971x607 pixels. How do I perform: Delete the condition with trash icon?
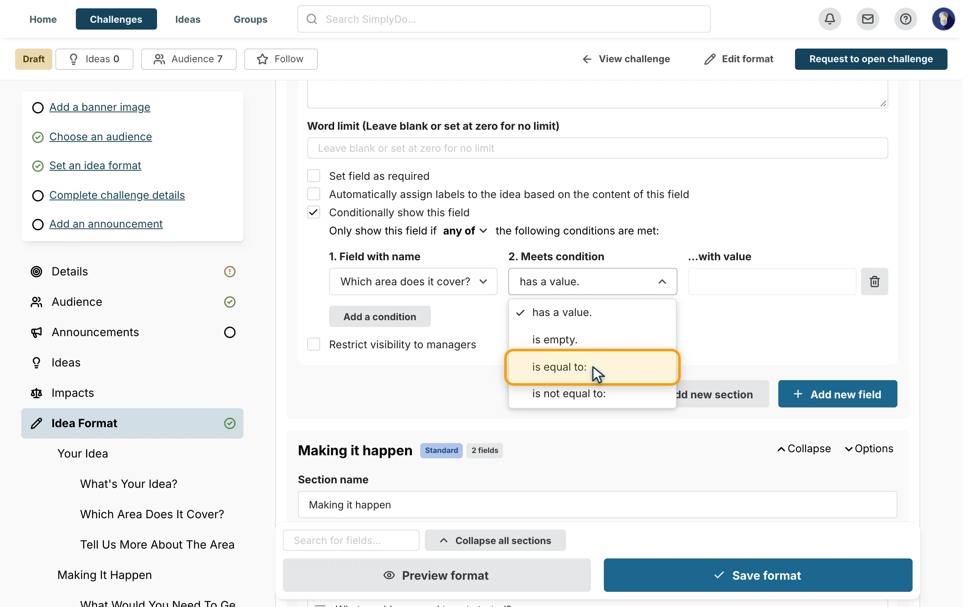click(x=874, y=281)
